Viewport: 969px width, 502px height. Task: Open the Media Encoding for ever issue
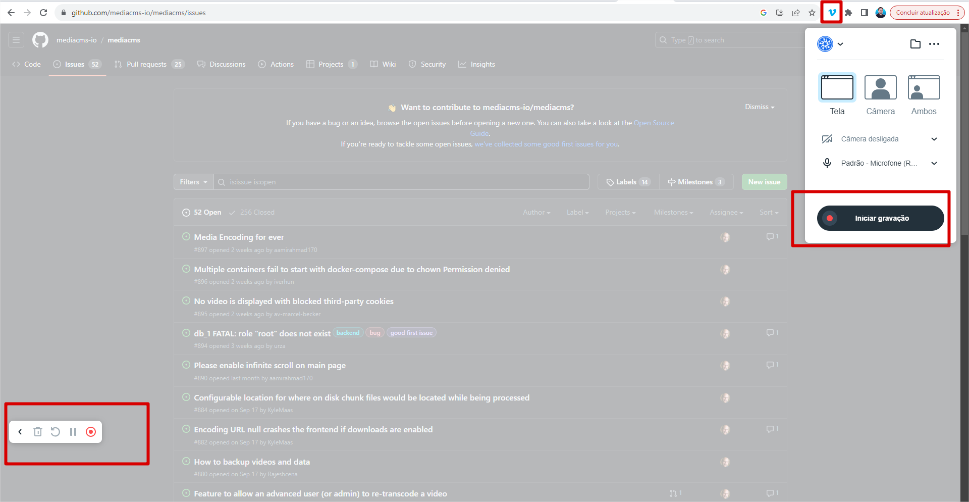coord(239,237)
